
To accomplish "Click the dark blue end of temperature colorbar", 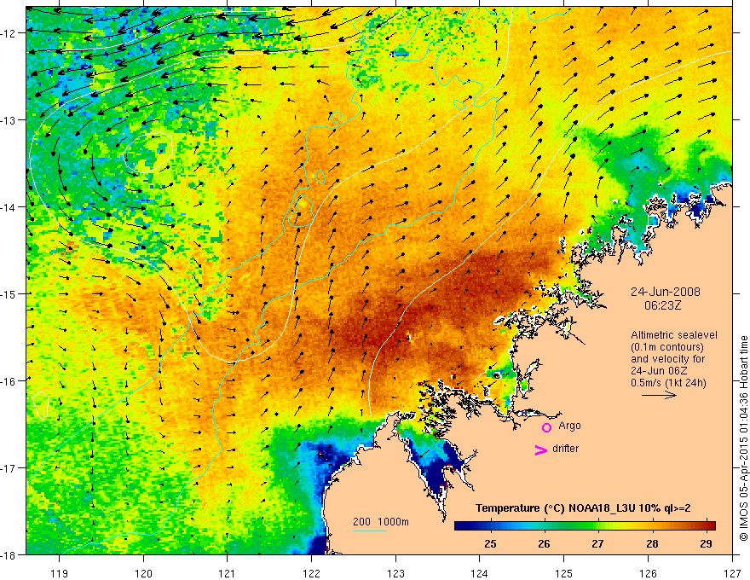I will 462,525.
